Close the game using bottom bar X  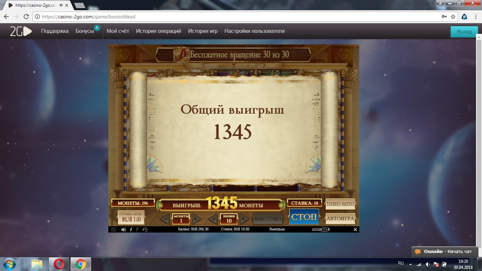point(355,229)
